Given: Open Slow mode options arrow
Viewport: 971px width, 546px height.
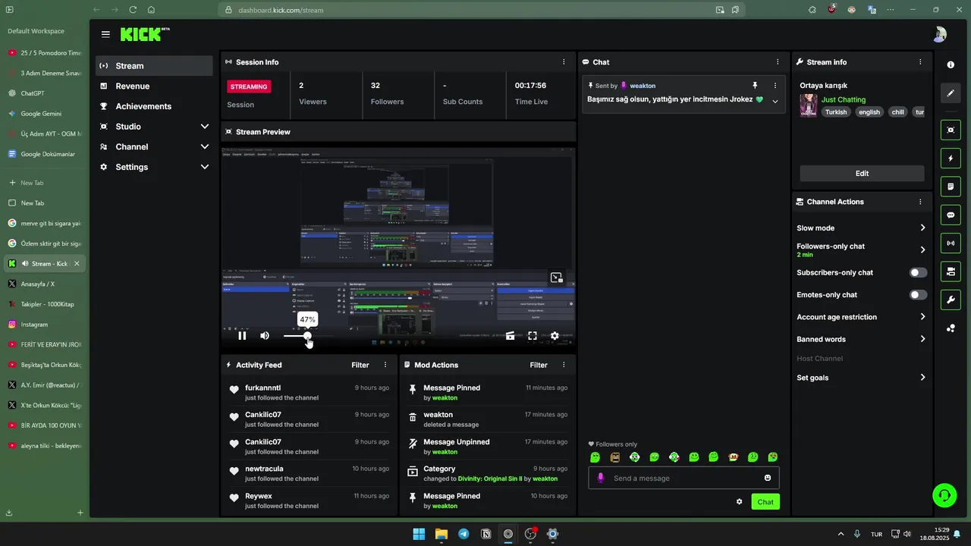Looking at the screenshot, I should [922, 227].
